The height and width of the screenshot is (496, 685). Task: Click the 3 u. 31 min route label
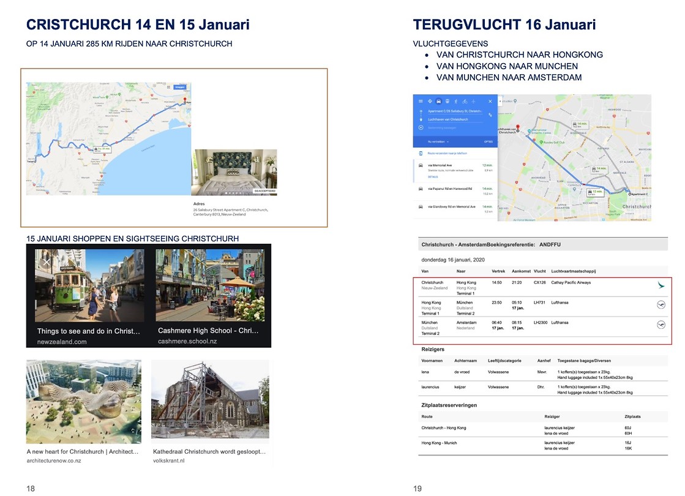[103, 149]
